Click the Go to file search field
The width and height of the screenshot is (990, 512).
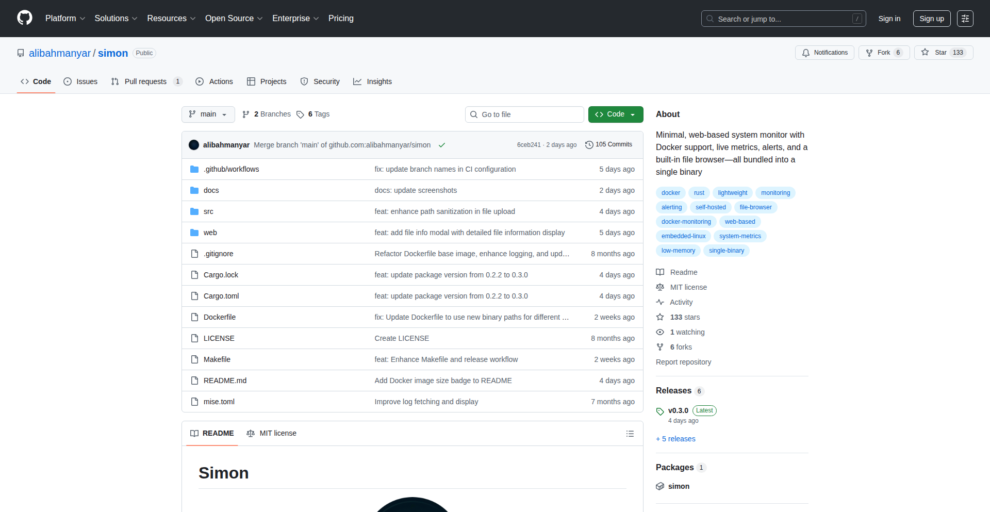(524, 114)
